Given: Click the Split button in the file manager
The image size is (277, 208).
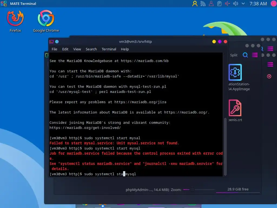Looking at the screenshot, I should 234,55.
